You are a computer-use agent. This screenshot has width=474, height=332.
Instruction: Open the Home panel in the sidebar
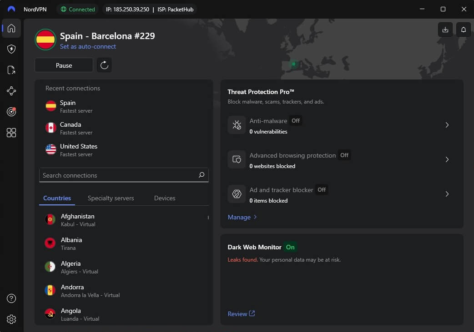(11, 28)
